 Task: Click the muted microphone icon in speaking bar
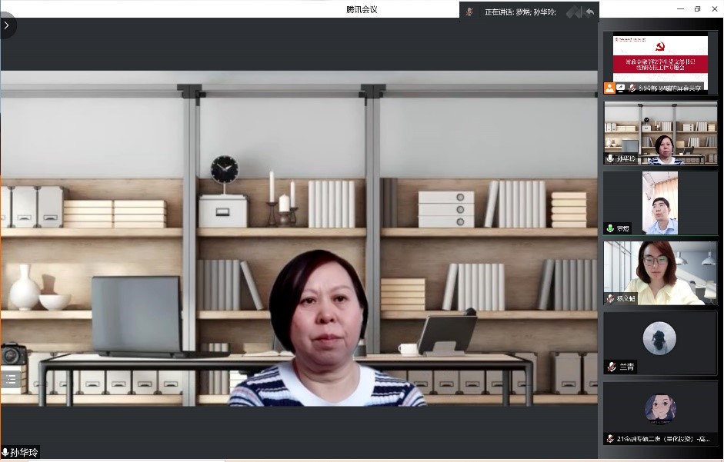(x=469, y=12)
